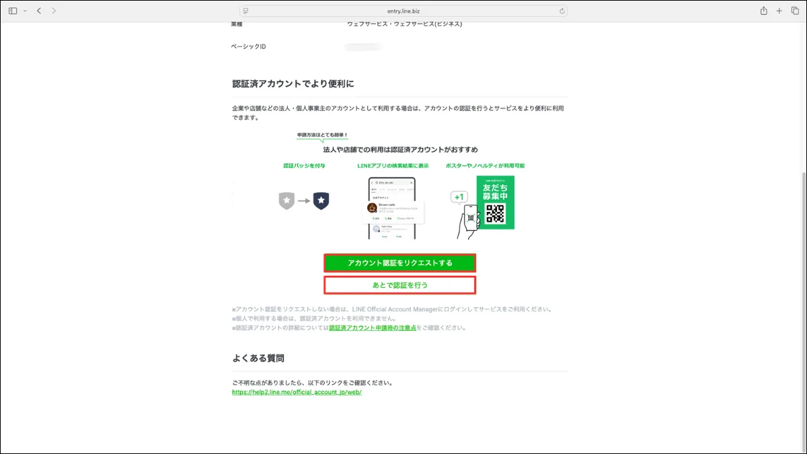Open help2.line.me official_account_jp link
The height and width of the screenshot is (454, 807).
[x=297, y=392]
